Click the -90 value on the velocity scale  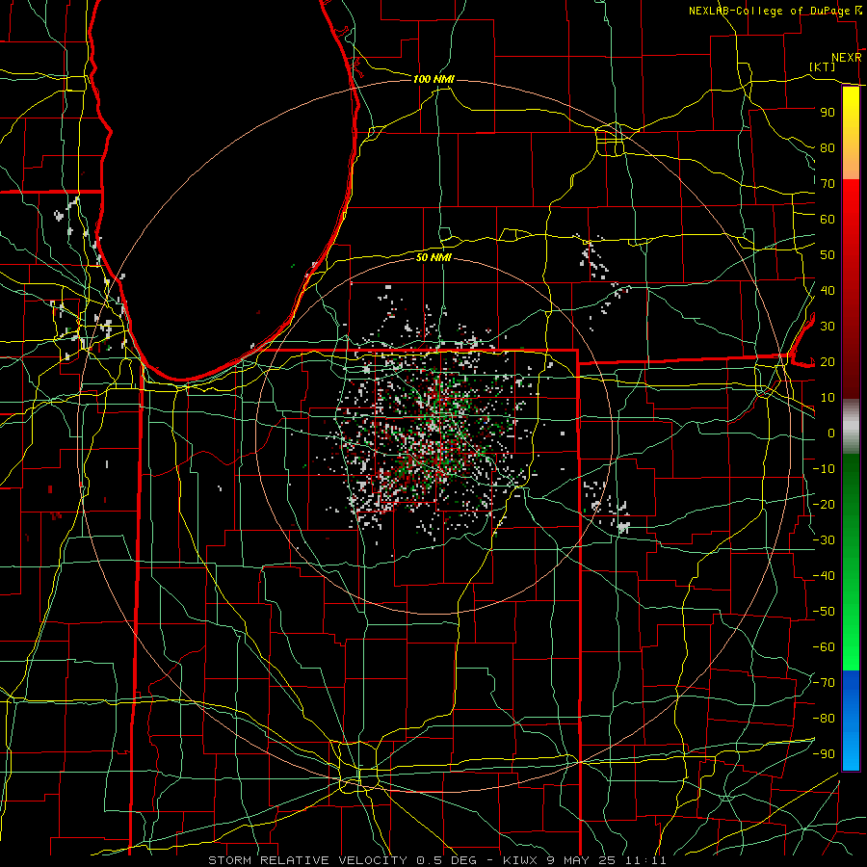point(824,754)
